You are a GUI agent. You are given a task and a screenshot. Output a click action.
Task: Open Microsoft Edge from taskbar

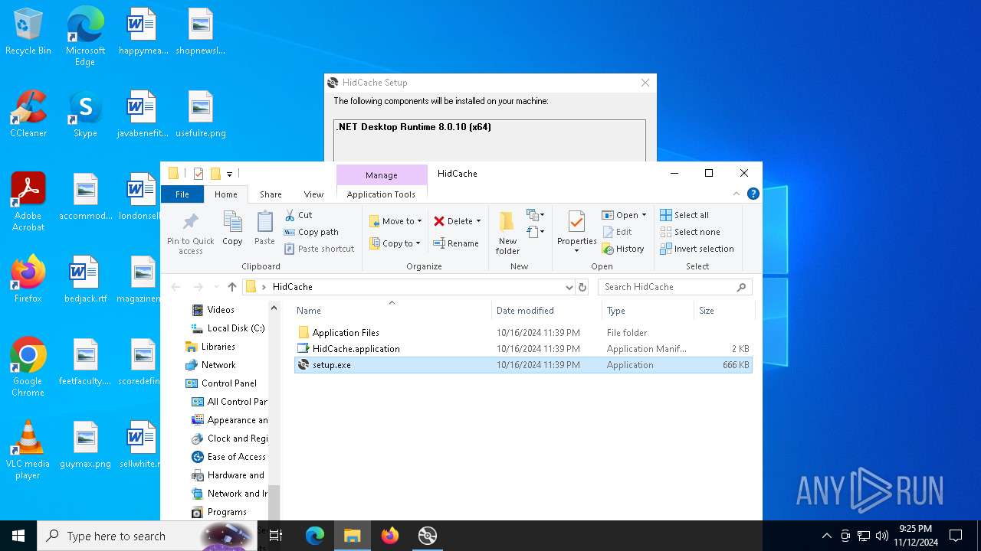(315, 536)
